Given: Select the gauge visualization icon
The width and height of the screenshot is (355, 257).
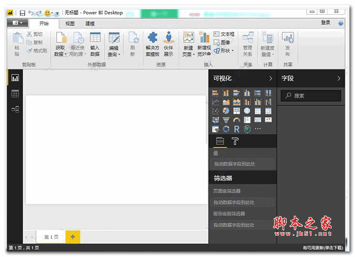Looking at the screenshot, I should point(237,120).
